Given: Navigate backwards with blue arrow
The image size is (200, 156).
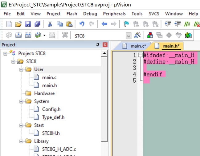Looking at the screenshot, I should pos(104,24).
